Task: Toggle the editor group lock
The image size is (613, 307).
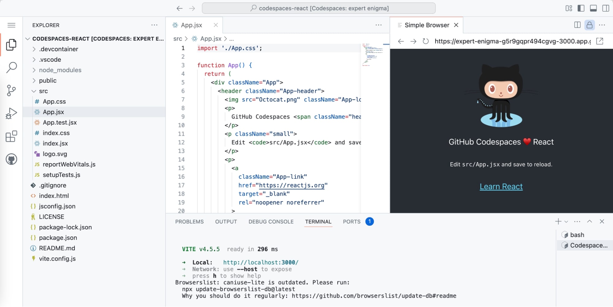Action: coord(589,25)
